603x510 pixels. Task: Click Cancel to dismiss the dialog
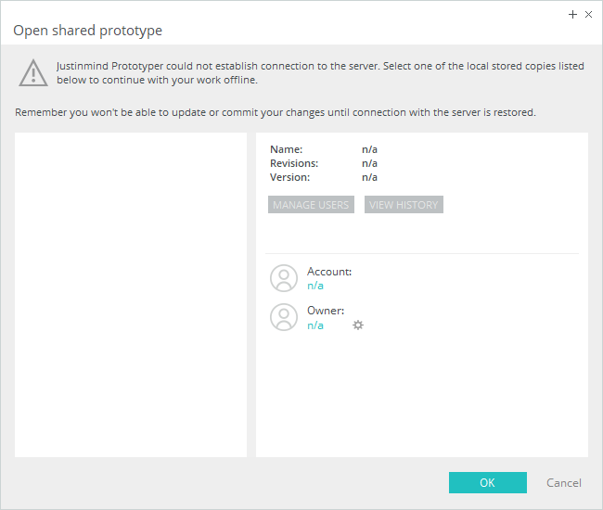[564, 482]
